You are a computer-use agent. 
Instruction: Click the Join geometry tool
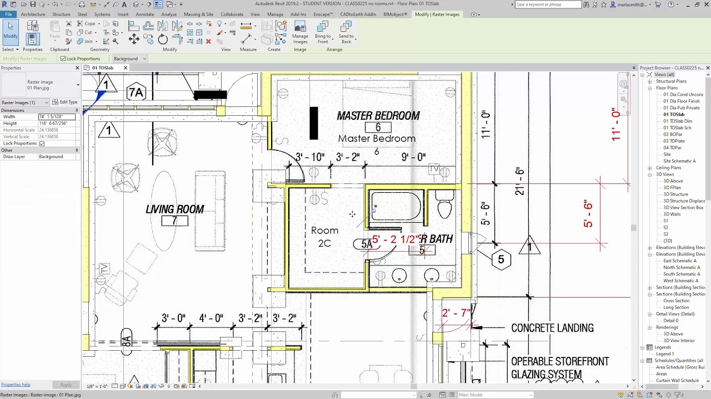point(86,42)
